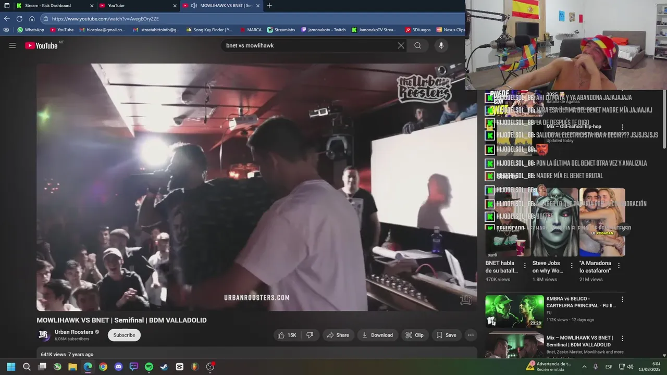The image size is (667, 375).
Task: Open the Song Key Finder bookmark
Action: click(209, 30)
